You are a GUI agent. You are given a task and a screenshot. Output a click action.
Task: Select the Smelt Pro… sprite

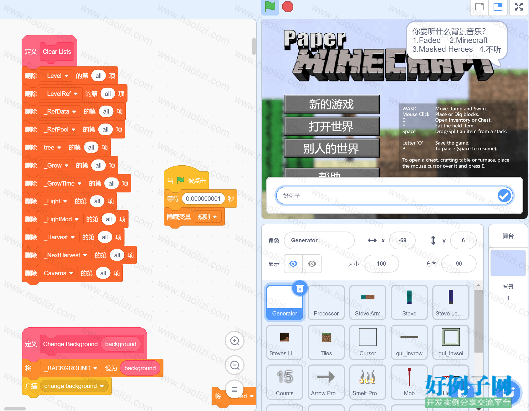[x=368, y=382]
